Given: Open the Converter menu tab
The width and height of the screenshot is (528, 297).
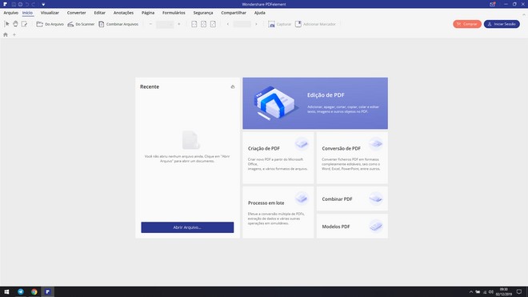Looking at the screenshot, I should click(77, 13).
